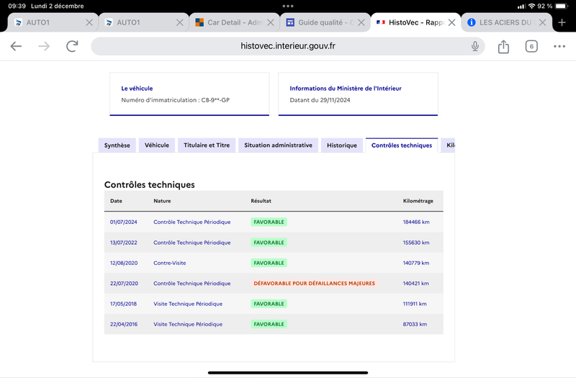Open the share sheet icon
Screen dimensions: 576x378
[x=503, y=46]
